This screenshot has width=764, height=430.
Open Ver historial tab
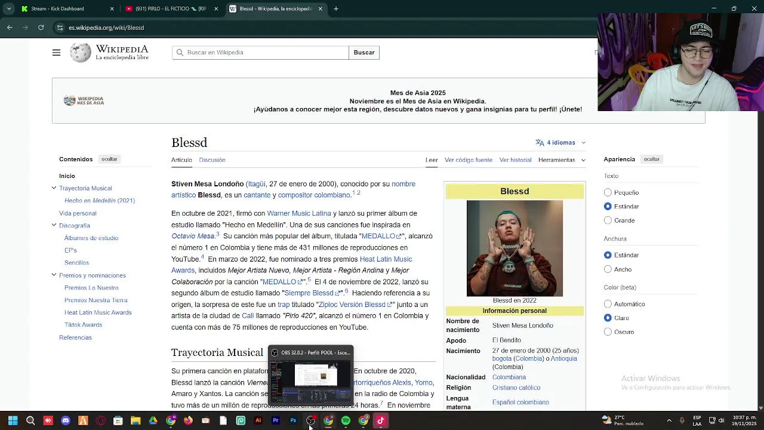coord(515,160)
